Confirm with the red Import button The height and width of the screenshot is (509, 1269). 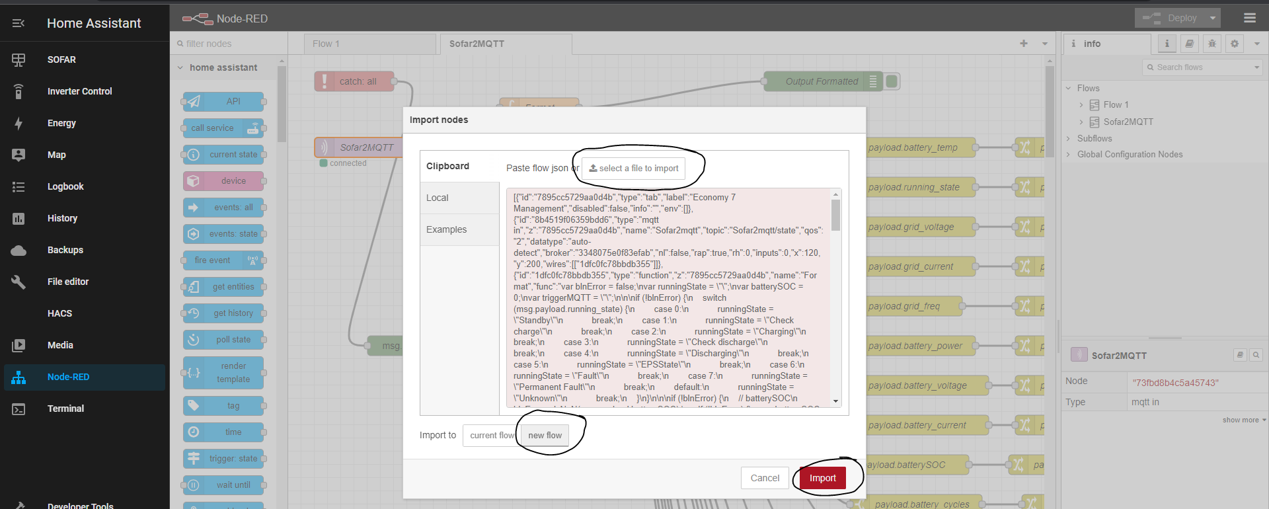click(x=823, y=478)
